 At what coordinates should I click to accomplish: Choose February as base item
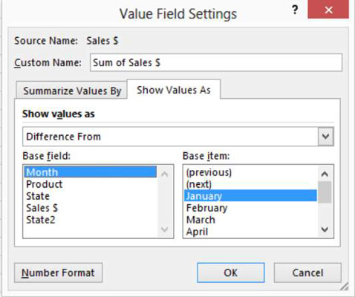250,208
